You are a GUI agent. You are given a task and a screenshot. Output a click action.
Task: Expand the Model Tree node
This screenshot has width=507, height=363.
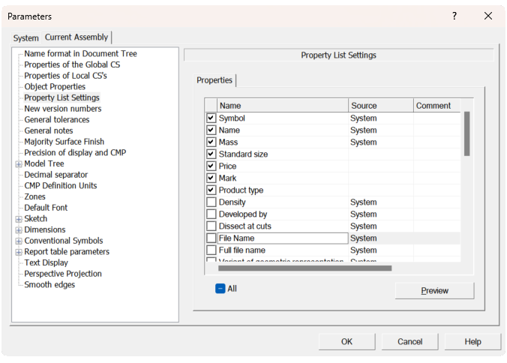click(x=19, y=164)
